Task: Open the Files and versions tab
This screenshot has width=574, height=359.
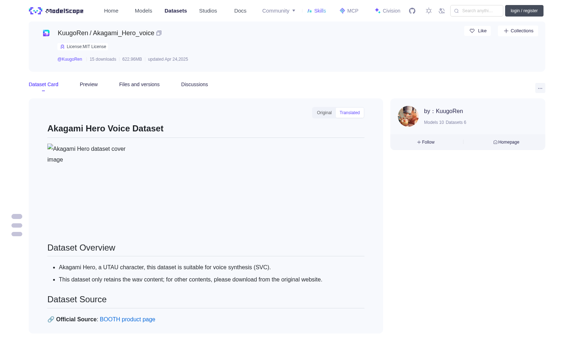Action: [x=139, y=84]
